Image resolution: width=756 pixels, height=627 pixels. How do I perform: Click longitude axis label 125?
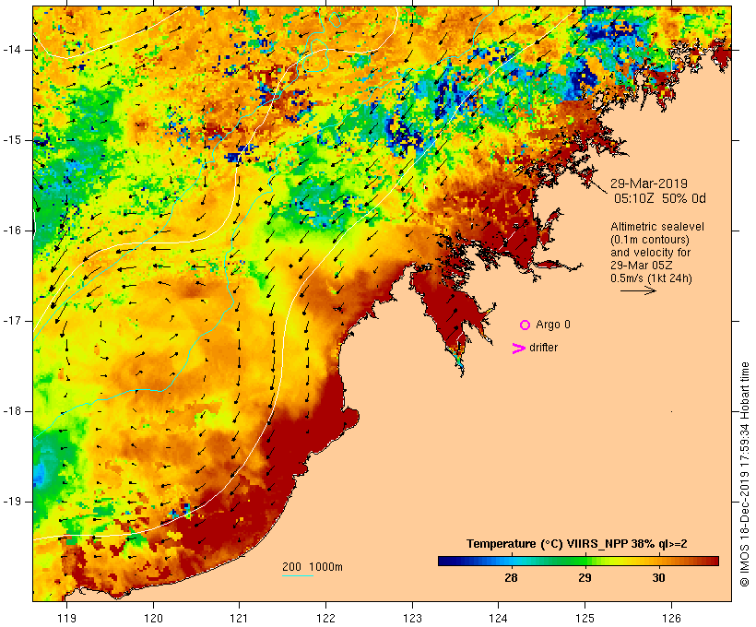click(585, 618)
